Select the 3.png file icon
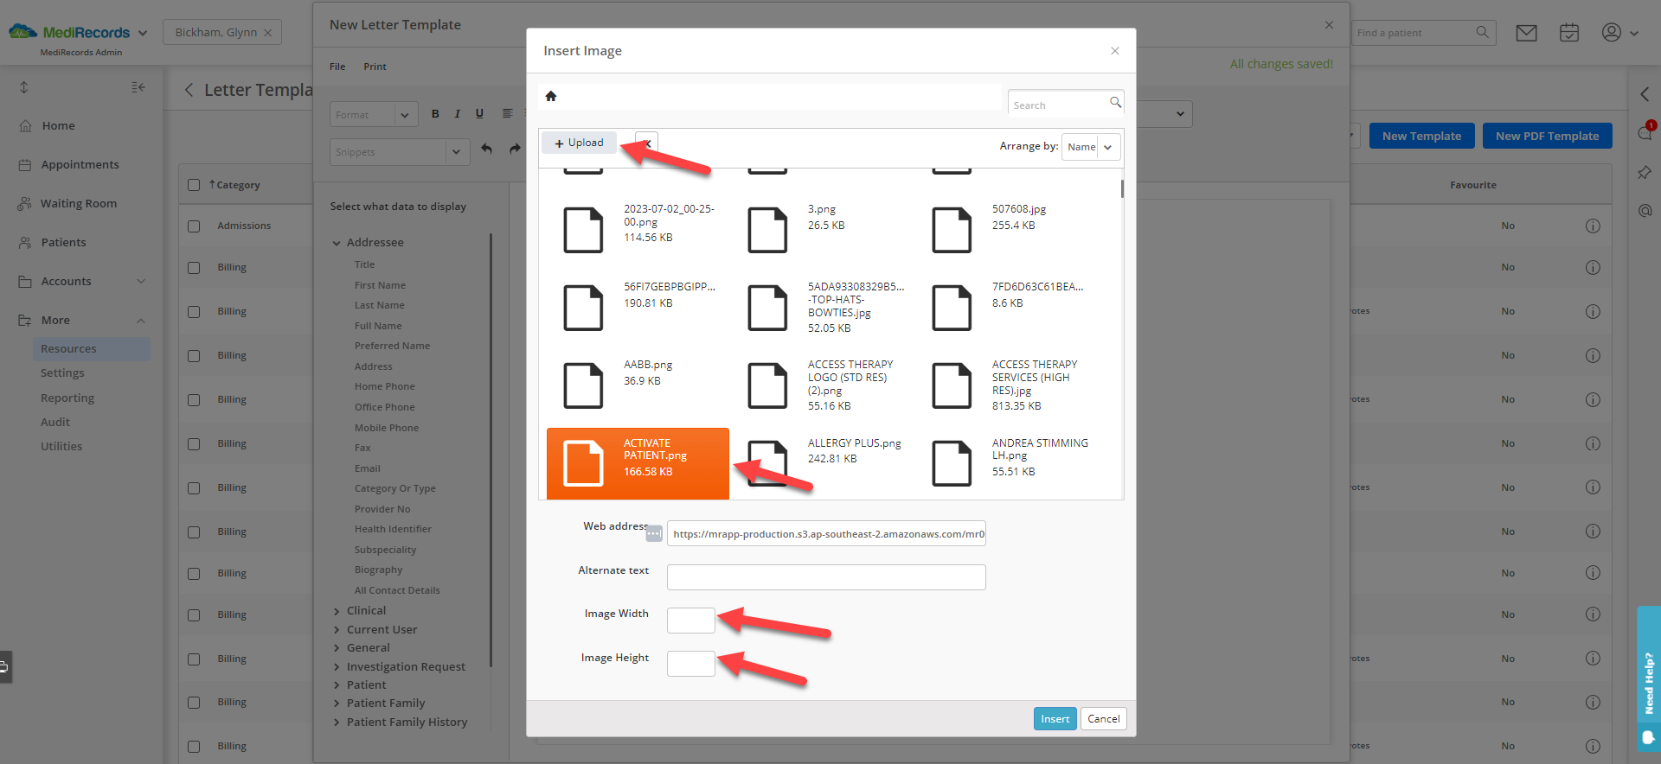The height and width of the screenshot is (764, 1661). (767, 230)
